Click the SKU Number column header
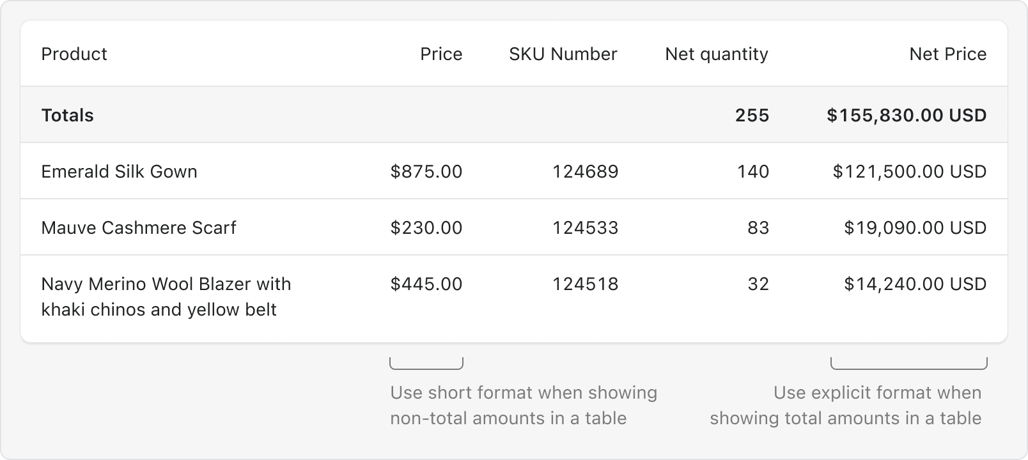The height and width of the screenshot is (460, 1028). 563,54
